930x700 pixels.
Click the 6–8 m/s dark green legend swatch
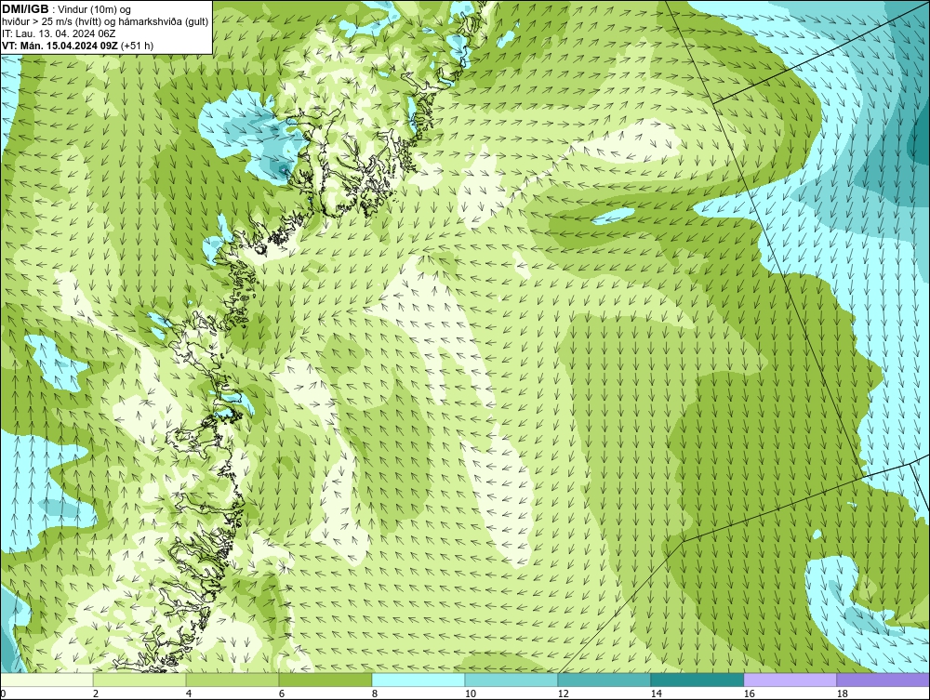click(x=325, y=680)
